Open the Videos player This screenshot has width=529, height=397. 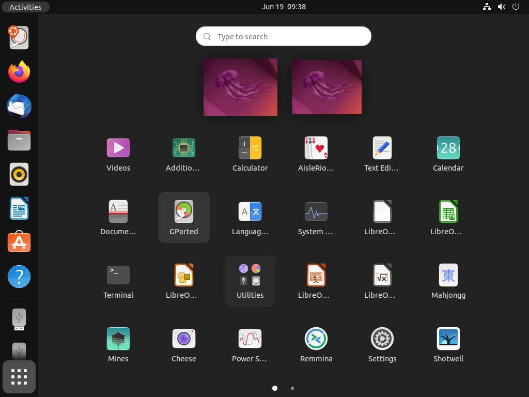pos(118,154)
